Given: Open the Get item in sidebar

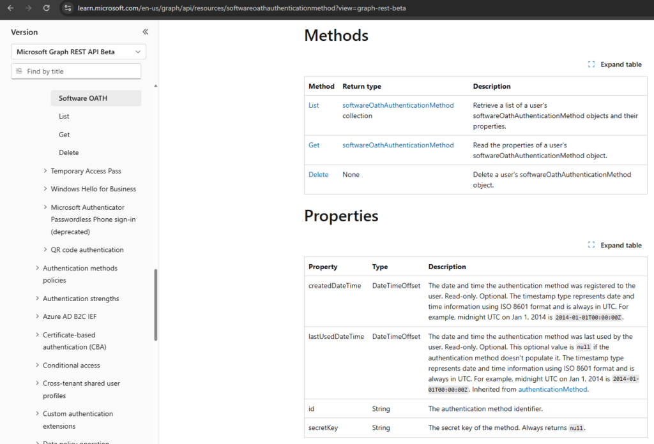Looking at the screenshot, I should tap(65, 135).
